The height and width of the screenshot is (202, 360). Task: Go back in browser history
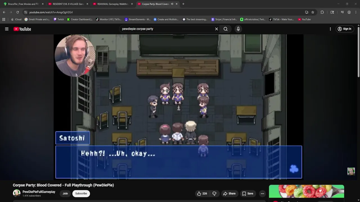[4, 12]
